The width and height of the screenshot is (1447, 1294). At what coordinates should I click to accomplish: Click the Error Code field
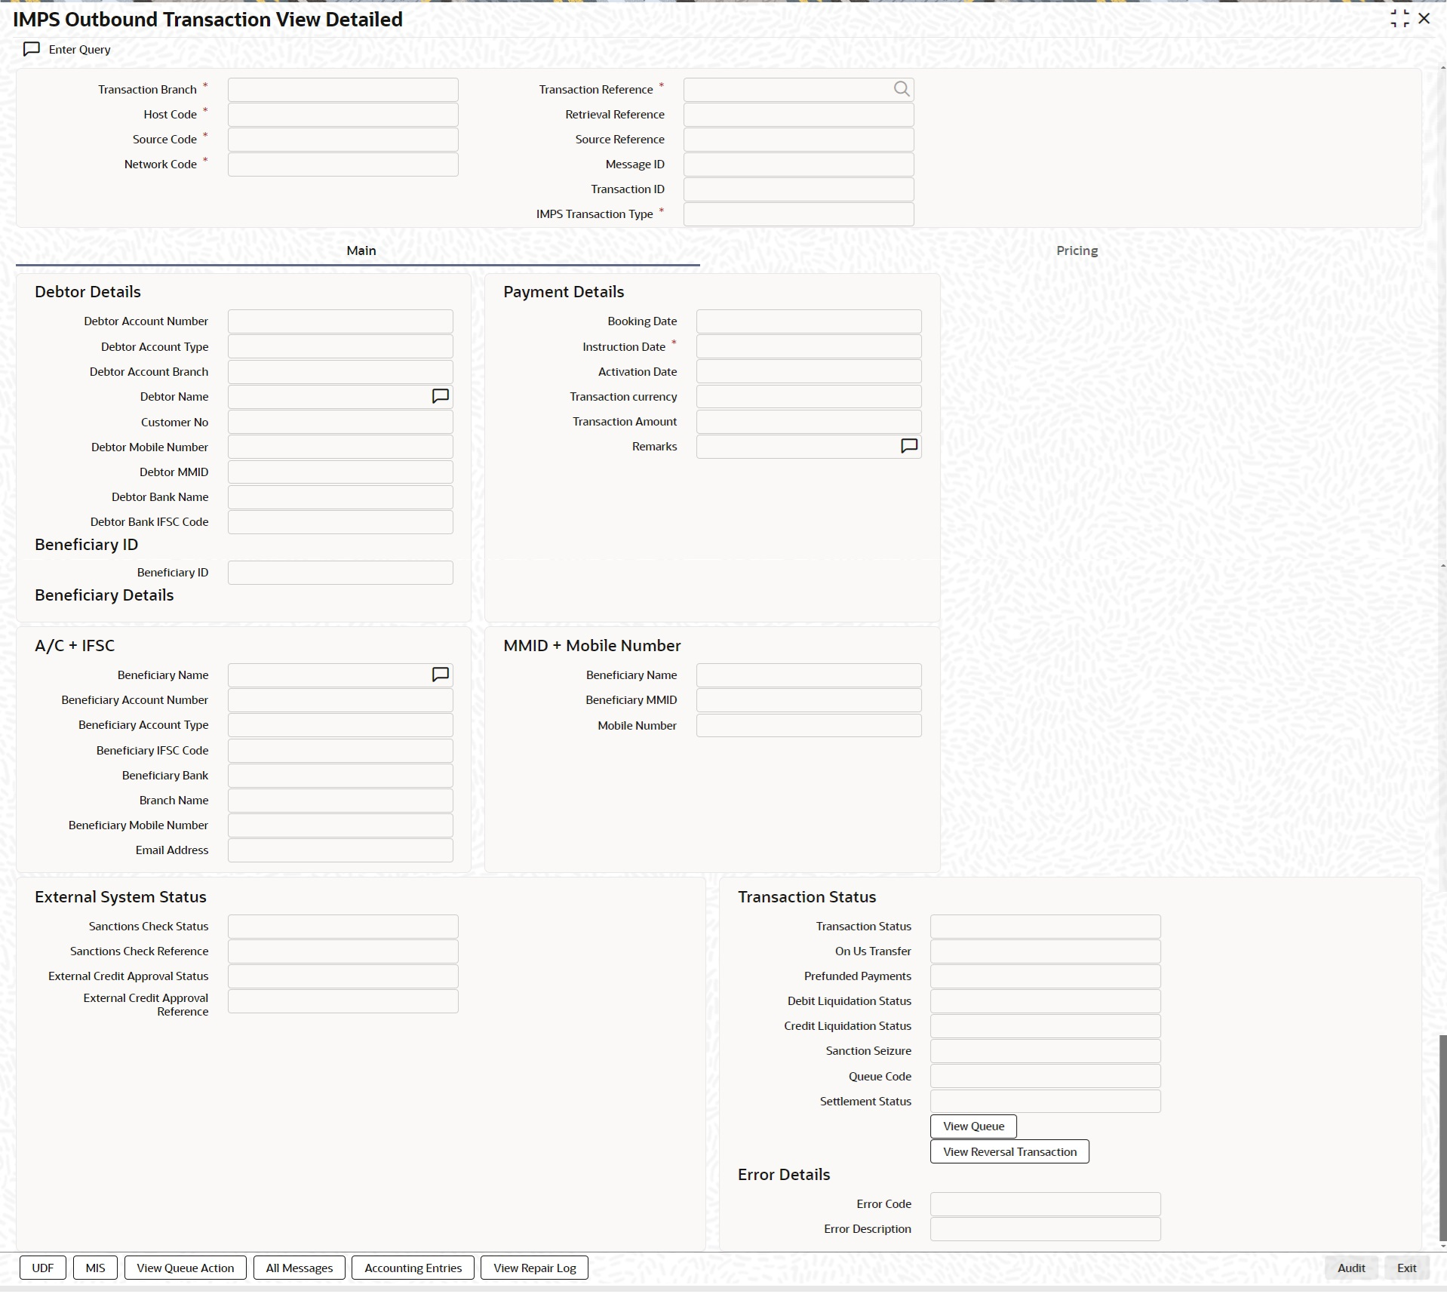[x=1046, y=1204]
